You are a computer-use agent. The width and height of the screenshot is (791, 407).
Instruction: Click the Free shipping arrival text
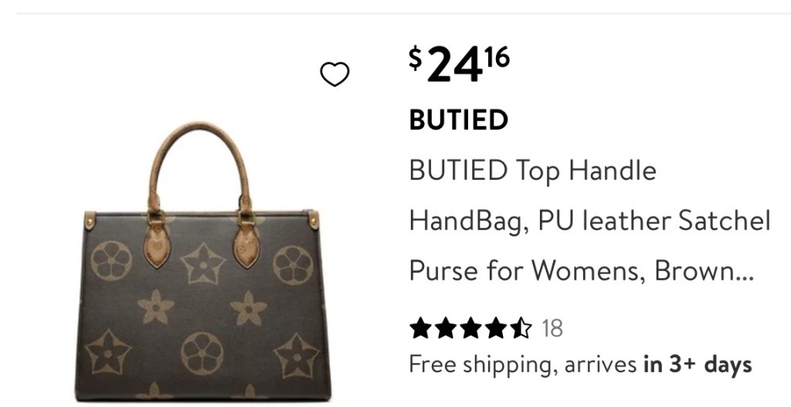(580, 364)
